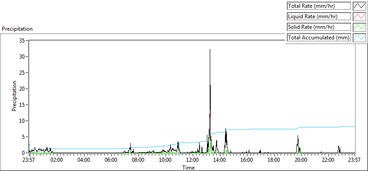Click the 22:00 time axis label
Viewport: 368px width, 171px height.
pos(328,160)
